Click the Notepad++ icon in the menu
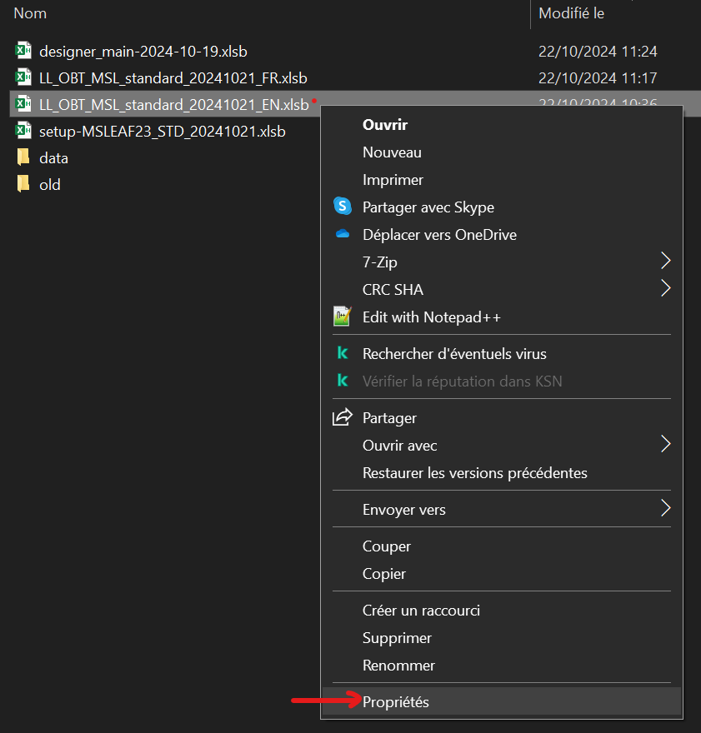The width and height of the screenshot is (701, 733). [x=343, y=317]
